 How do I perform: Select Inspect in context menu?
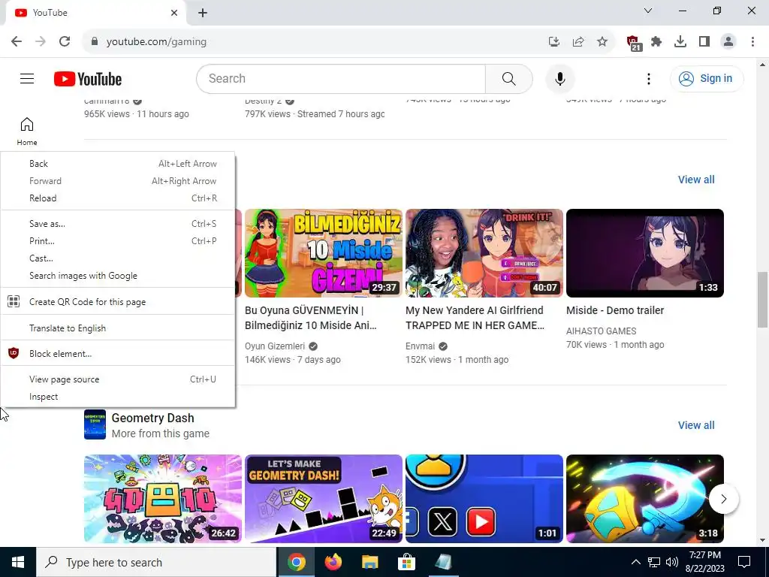(x=118, y=397)
